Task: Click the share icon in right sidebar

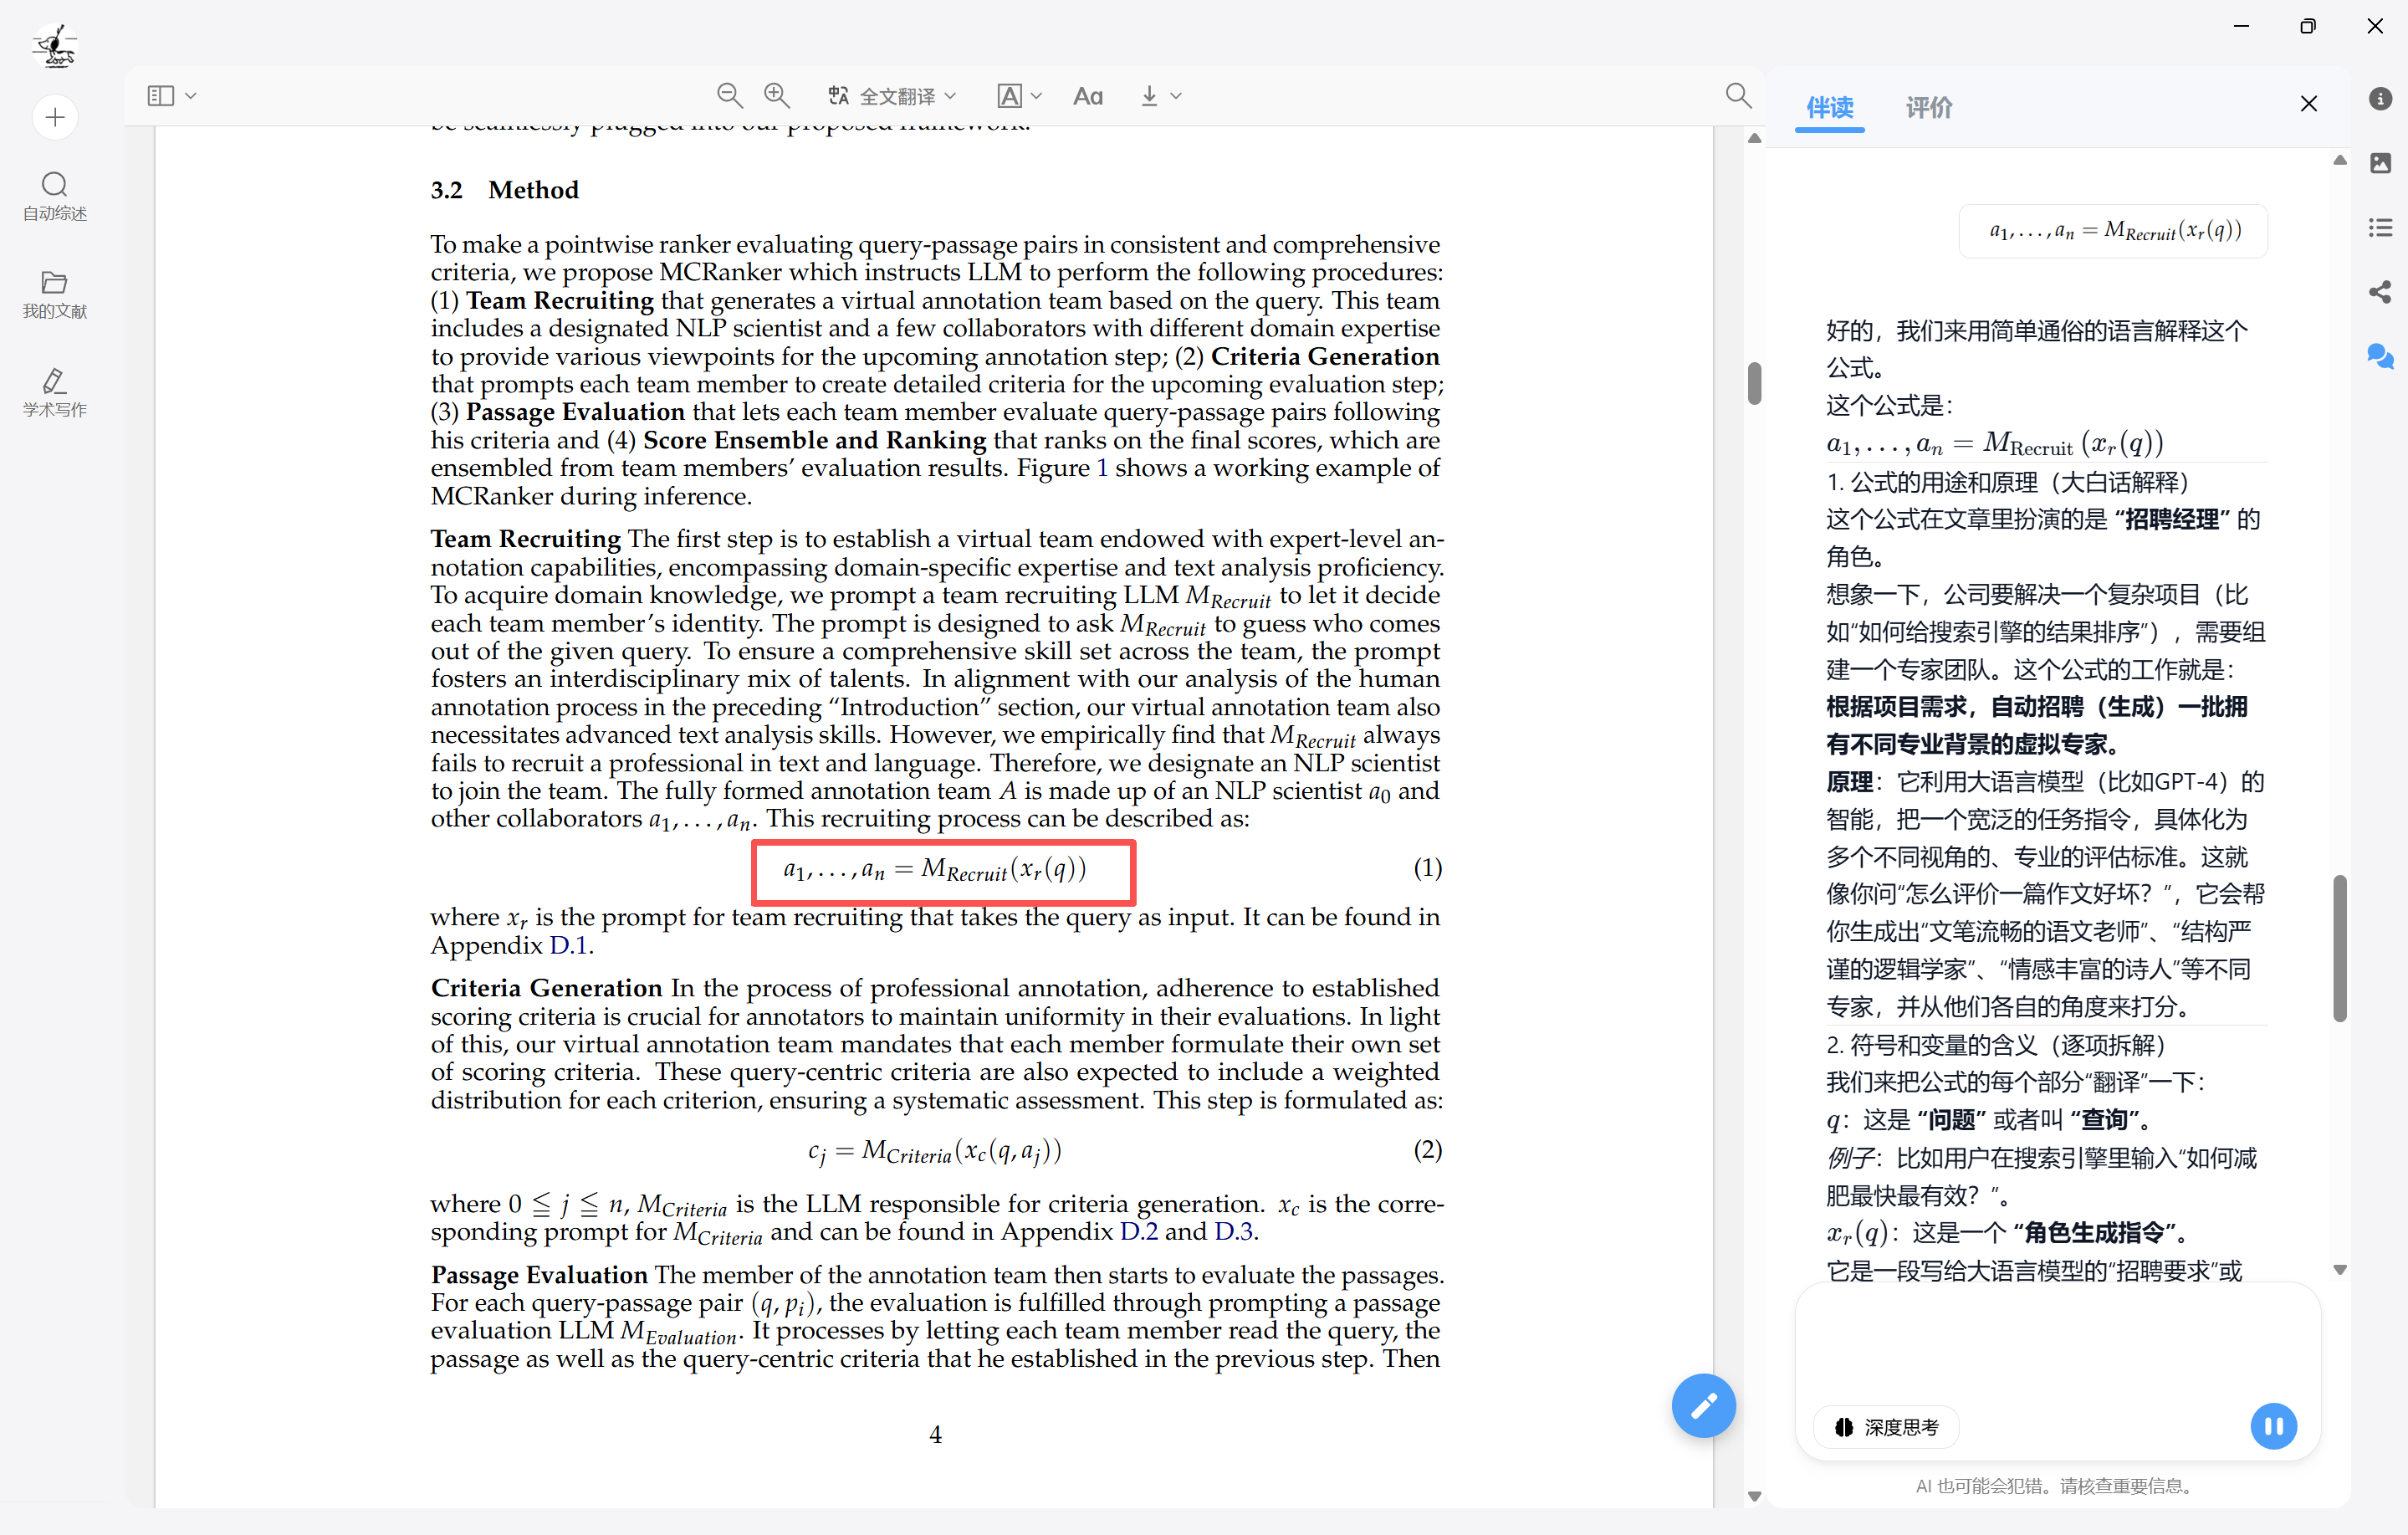Action: coord(2380,292)
